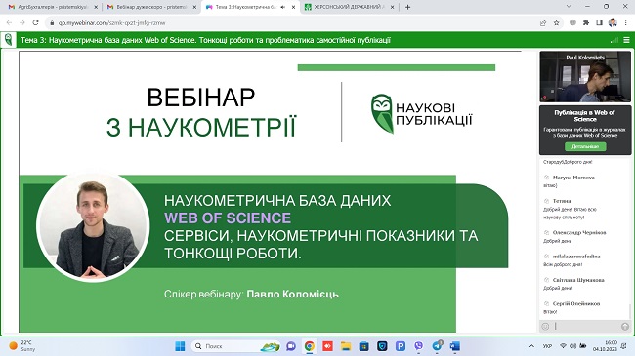Click the go.mywebinar.com address bar

pos(111,23)
